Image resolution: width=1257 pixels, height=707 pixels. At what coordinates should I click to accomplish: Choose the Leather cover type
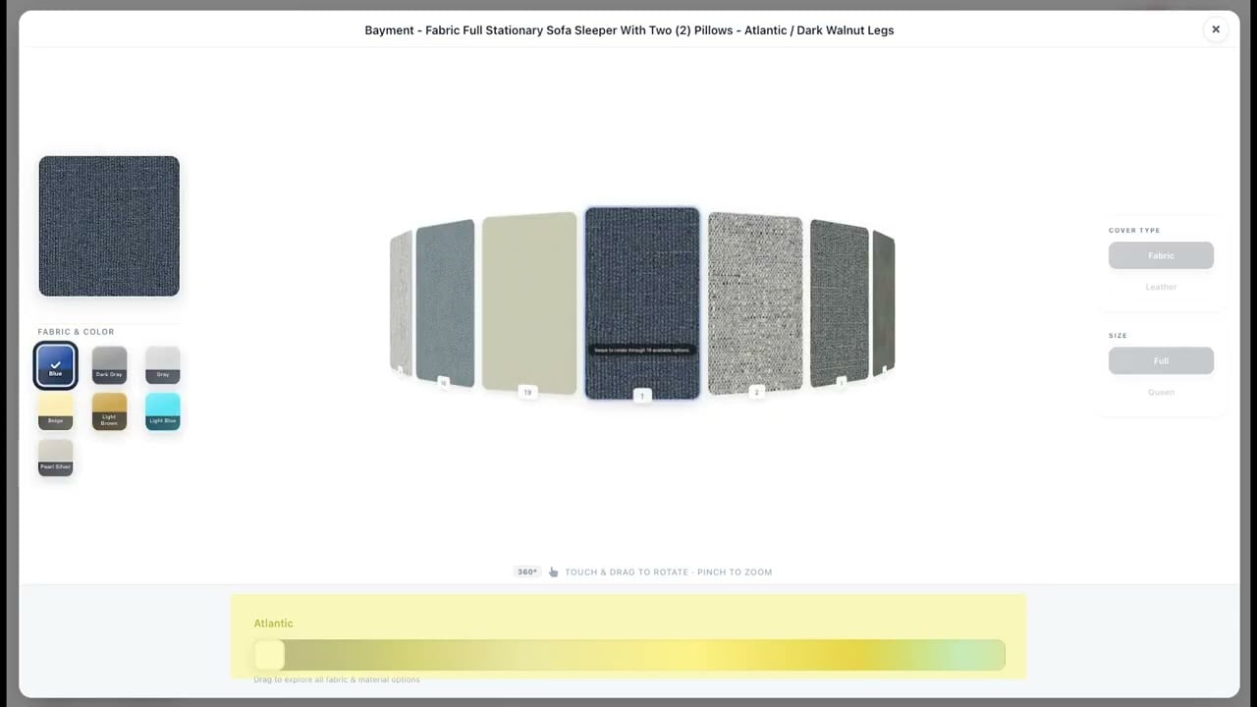pyautogui.click(x=1161, y=287)
